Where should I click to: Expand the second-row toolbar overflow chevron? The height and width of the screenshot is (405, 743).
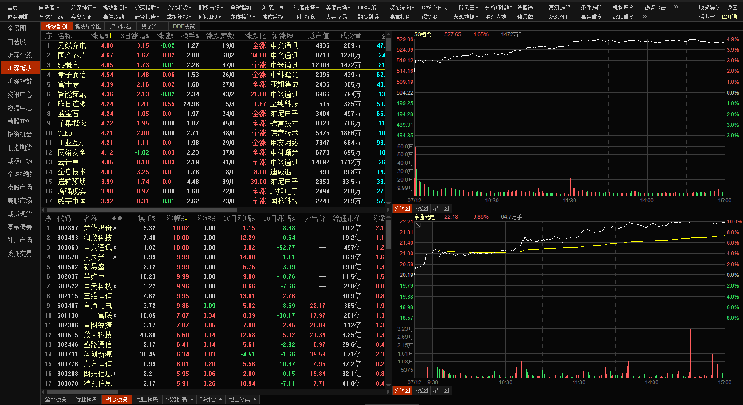[644, 17]
